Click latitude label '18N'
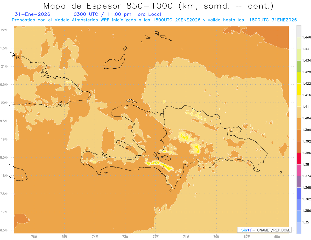The width and height of the screenshot is (311, 240). pyautogui.click(x=4, y=176)
